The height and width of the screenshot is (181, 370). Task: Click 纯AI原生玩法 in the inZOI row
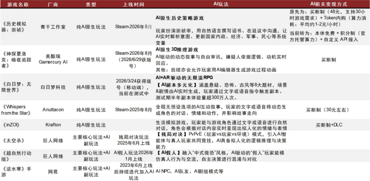91,125
